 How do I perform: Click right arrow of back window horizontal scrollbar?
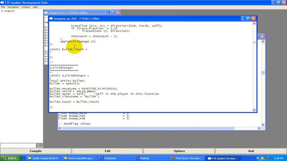[x=259, y=128]
